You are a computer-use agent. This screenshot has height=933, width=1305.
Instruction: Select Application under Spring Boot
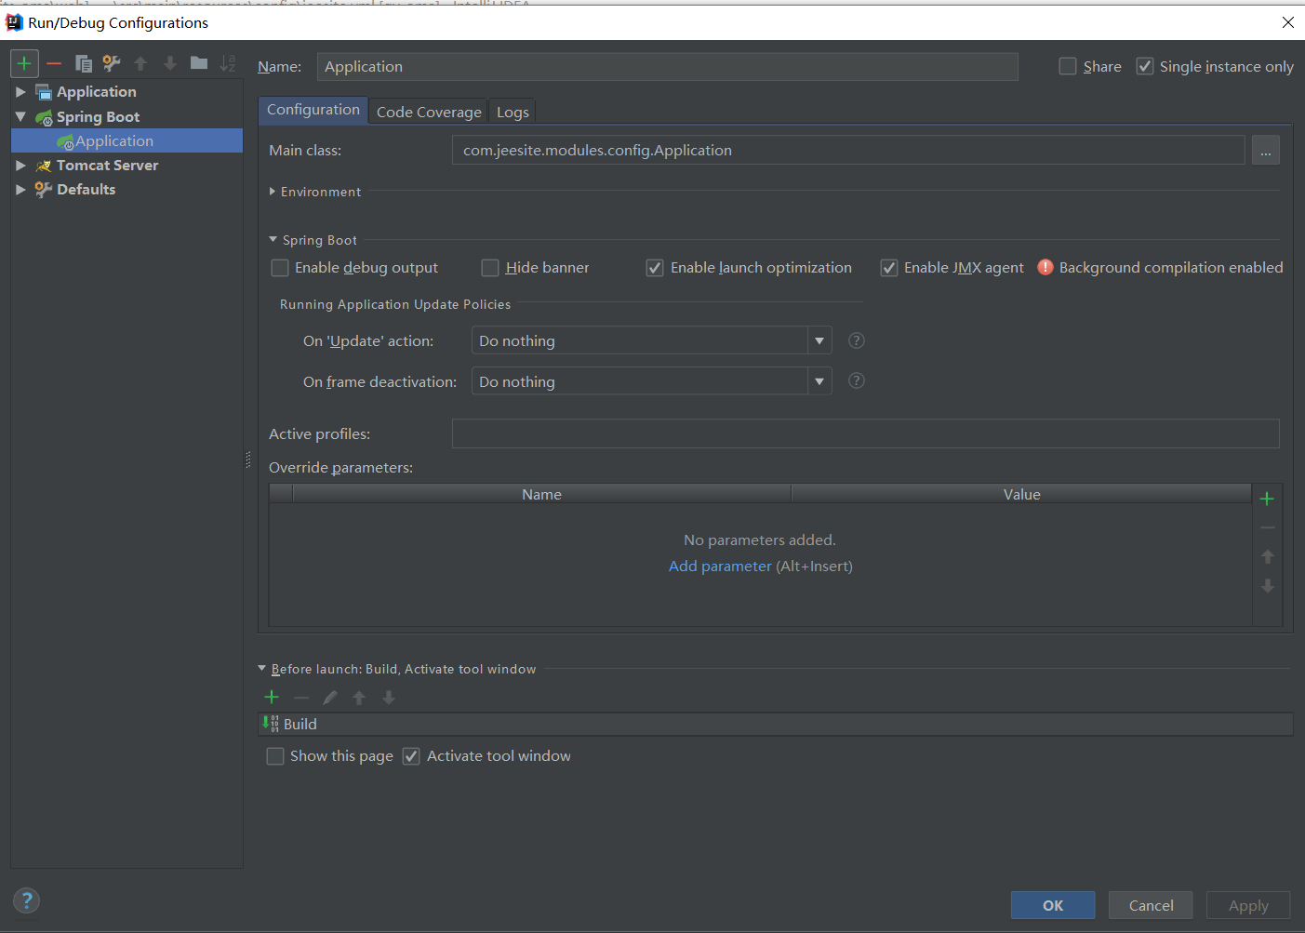(127, 140)
